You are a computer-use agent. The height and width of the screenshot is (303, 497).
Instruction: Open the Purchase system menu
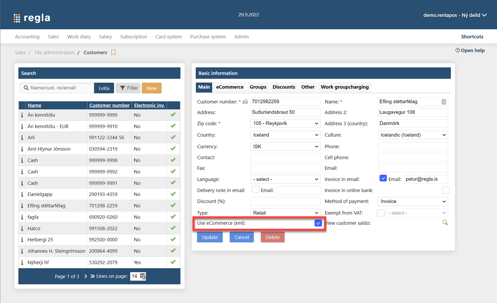[x=208, y=37]
